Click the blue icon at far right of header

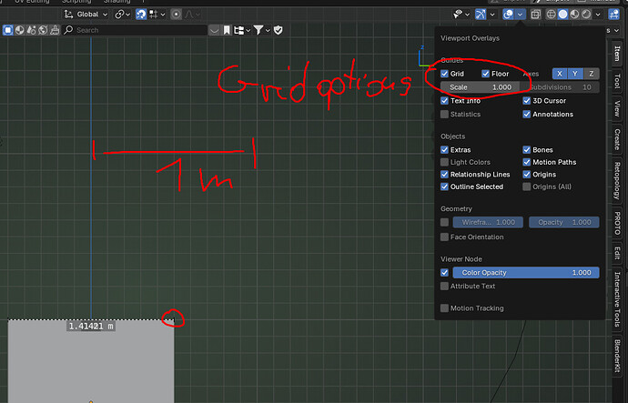613,15
